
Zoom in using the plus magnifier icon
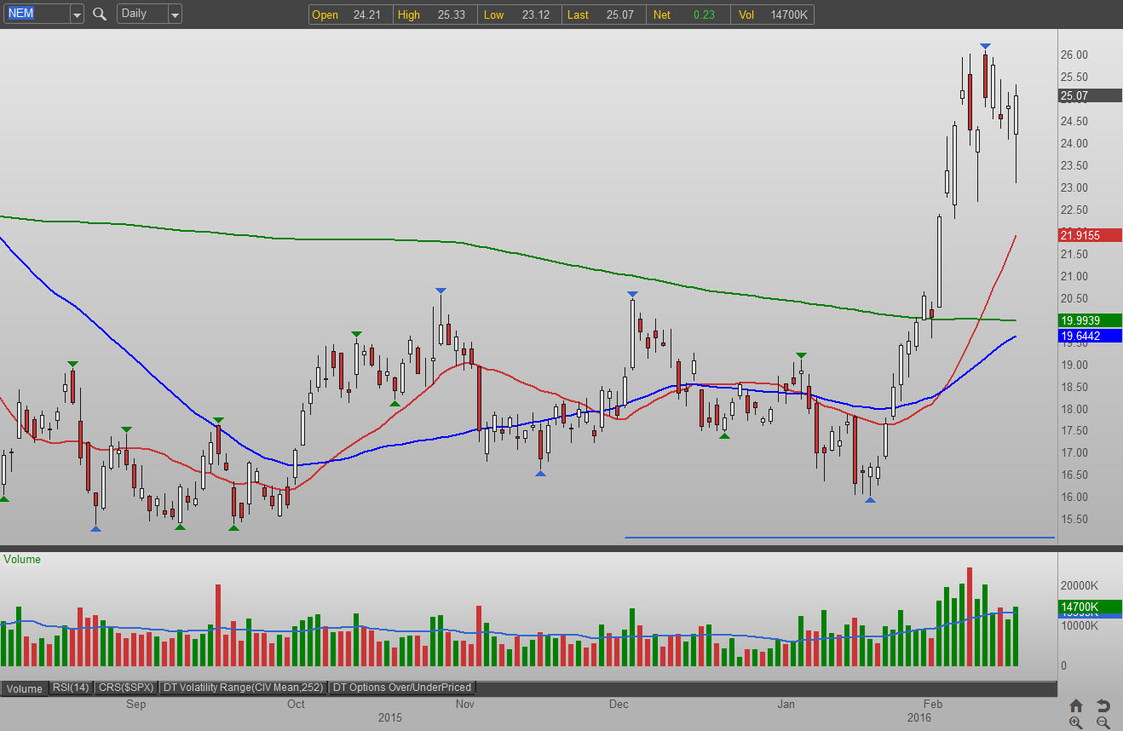pos(1076,722)
